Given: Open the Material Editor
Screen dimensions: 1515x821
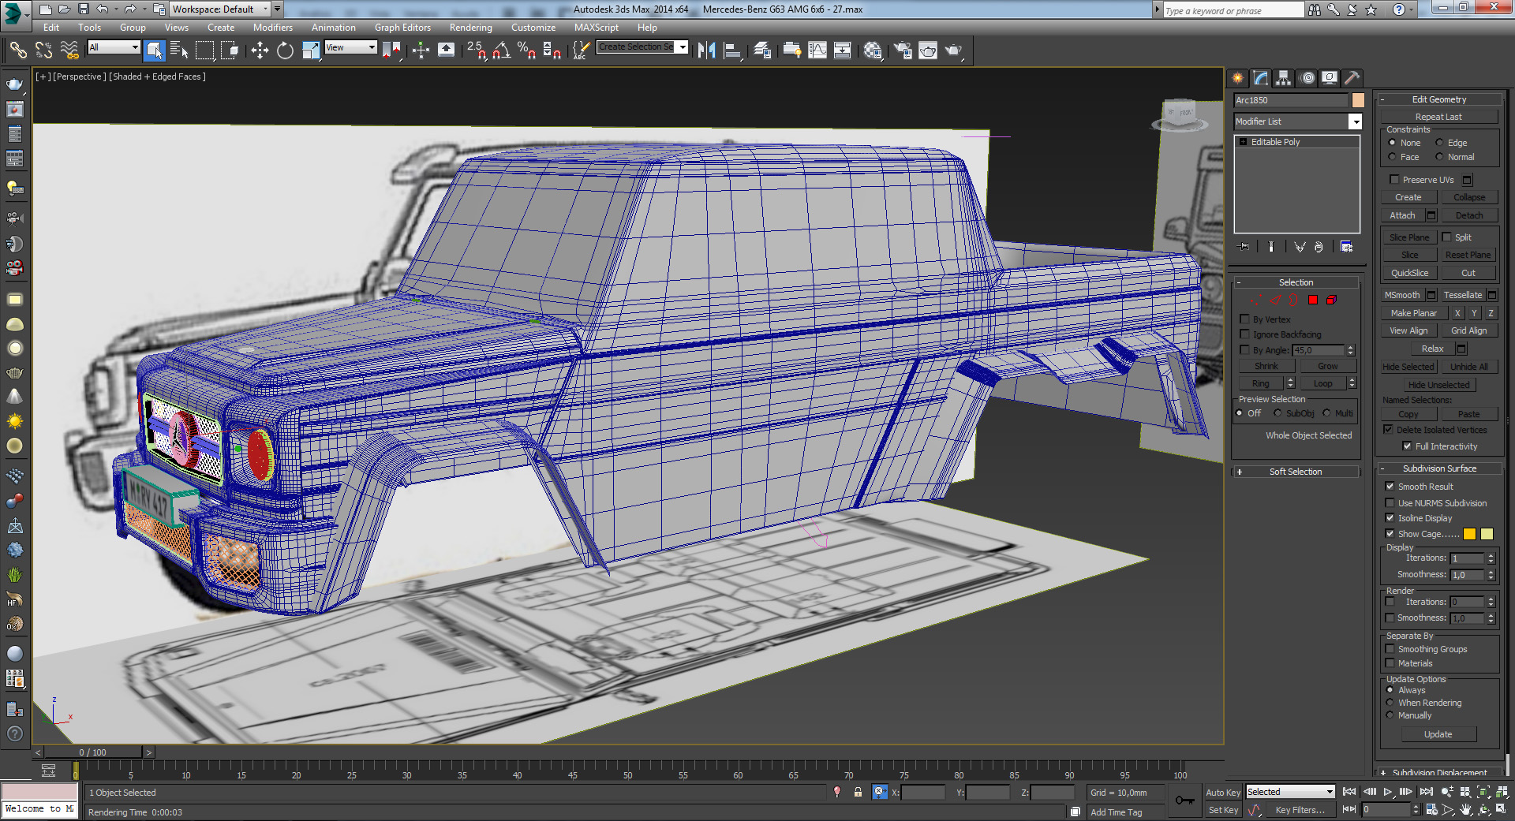Looking at the screenshot, I should click(873, 50).
